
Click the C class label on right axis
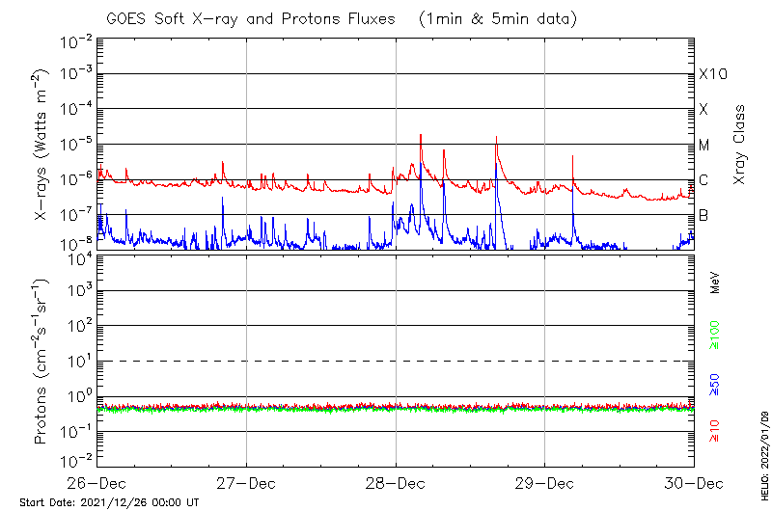[x=703, y=180]
